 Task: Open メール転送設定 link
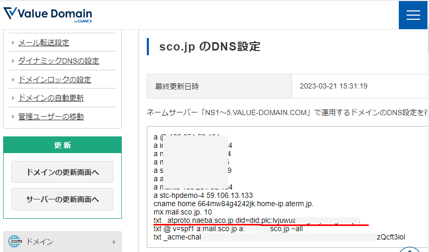[x=44, y=43]
